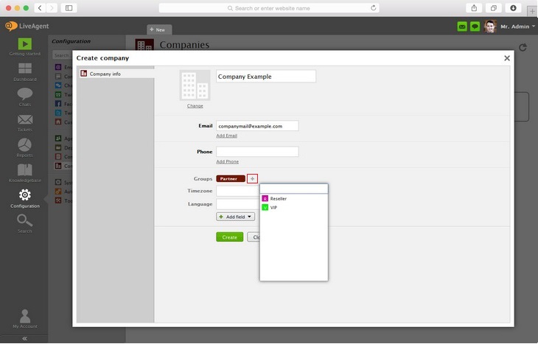Open the Getting started sidebar icon

tap(24, 45)
